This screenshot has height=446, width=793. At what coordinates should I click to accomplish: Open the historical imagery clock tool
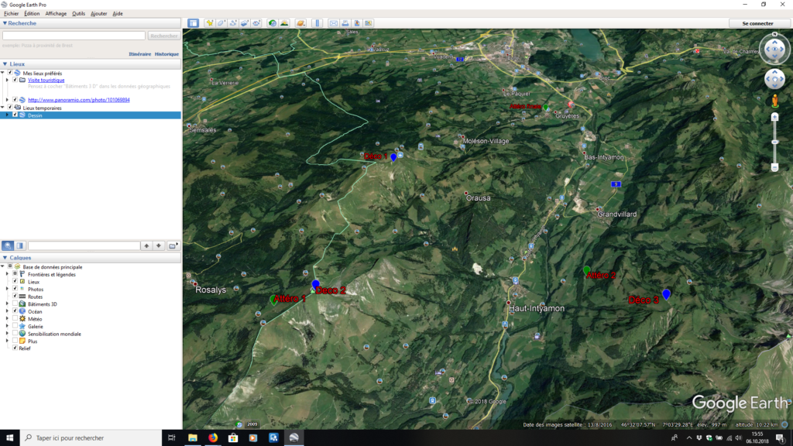click(273, 23)
